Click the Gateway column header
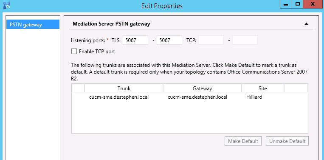This screenshot has height=160, width=324. point(202,89)
